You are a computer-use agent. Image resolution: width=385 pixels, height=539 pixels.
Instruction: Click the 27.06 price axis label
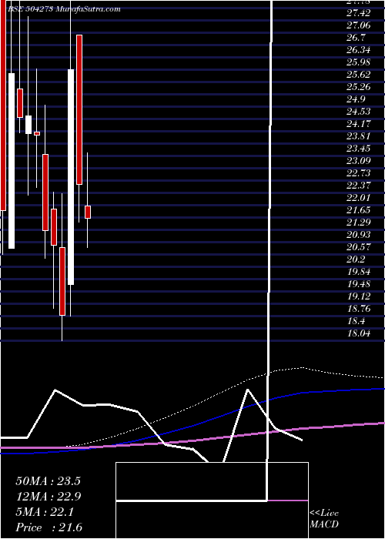(359, 25)
